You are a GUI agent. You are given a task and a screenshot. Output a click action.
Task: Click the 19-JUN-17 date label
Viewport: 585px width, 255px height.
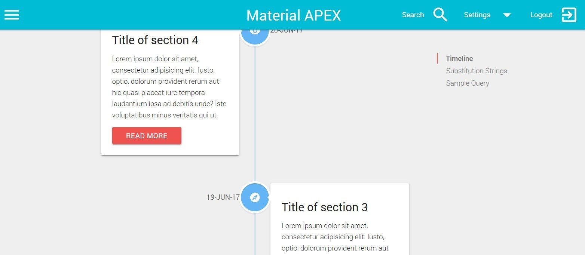pyautogui.click(x=223, y=197)
